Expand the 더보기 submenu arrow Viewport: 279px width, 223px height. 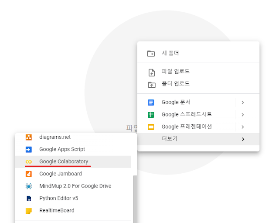[x=243, y=139]
